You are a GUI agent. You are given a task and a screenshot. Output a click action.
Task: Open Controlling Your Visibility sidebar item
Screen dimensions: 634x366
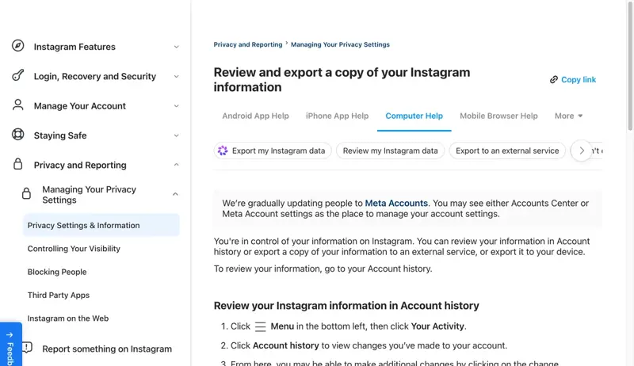pyautogui.click(x=74, y=249)
